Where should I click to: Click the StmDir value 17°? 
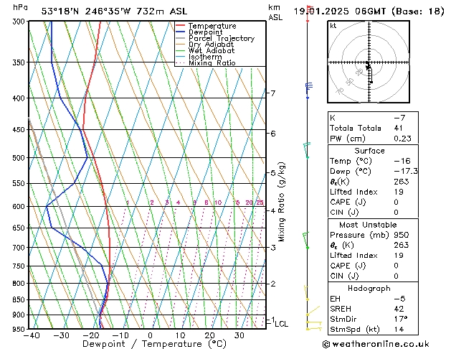click(x=401, y=320)
